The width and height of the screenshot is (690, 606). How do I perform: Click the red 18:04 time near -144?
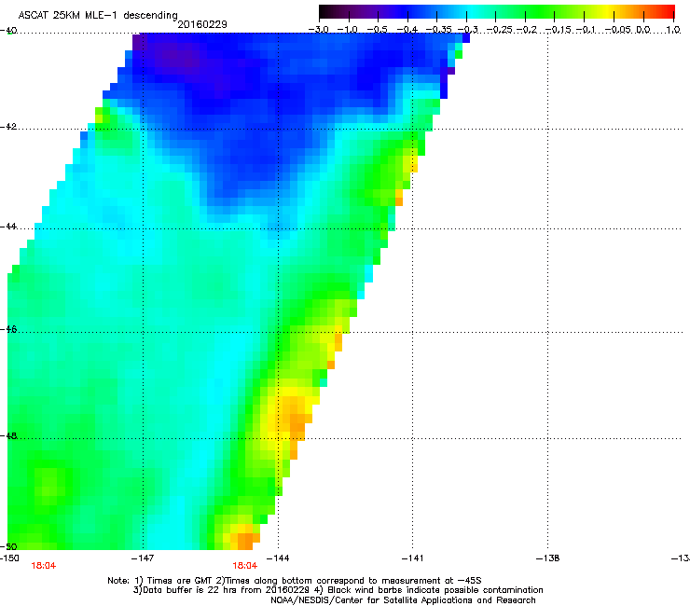click(x=244, y=566)
